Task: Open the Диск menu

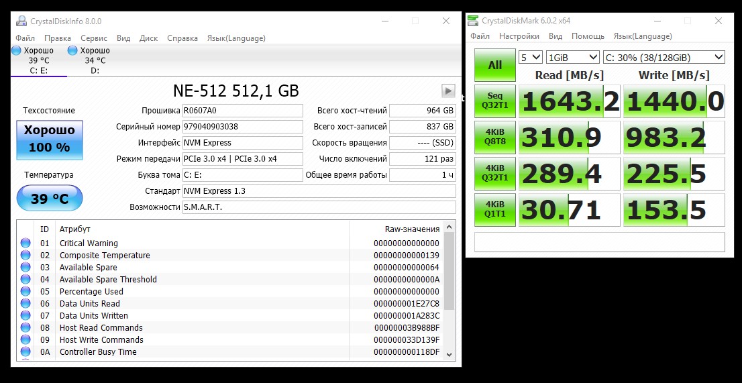Action: pyautogui.click(x=148, y=38)
